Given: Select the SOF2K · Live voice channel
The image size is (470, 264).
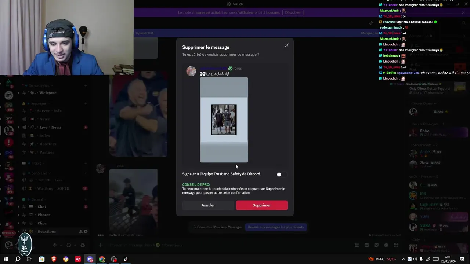Looking at the screenshot, I should (x=54, y=180).
